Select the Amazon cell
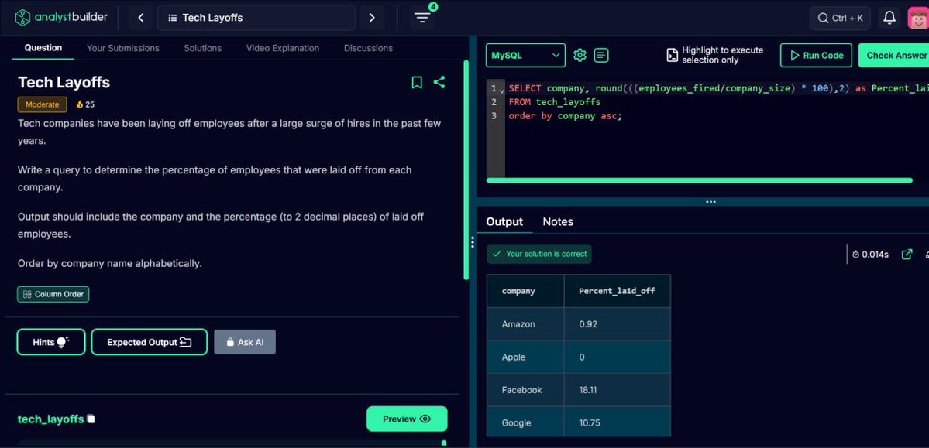 point(525,324)
